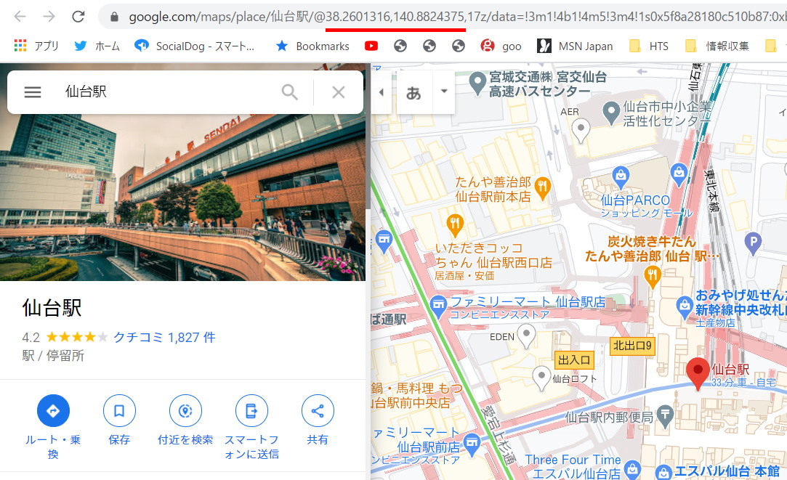Open the Bookmarks star bookmark
This screenshot has width=787, height=480.
[312, 46]
